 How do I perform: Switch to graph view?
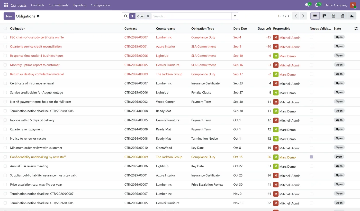coord(352,16)
